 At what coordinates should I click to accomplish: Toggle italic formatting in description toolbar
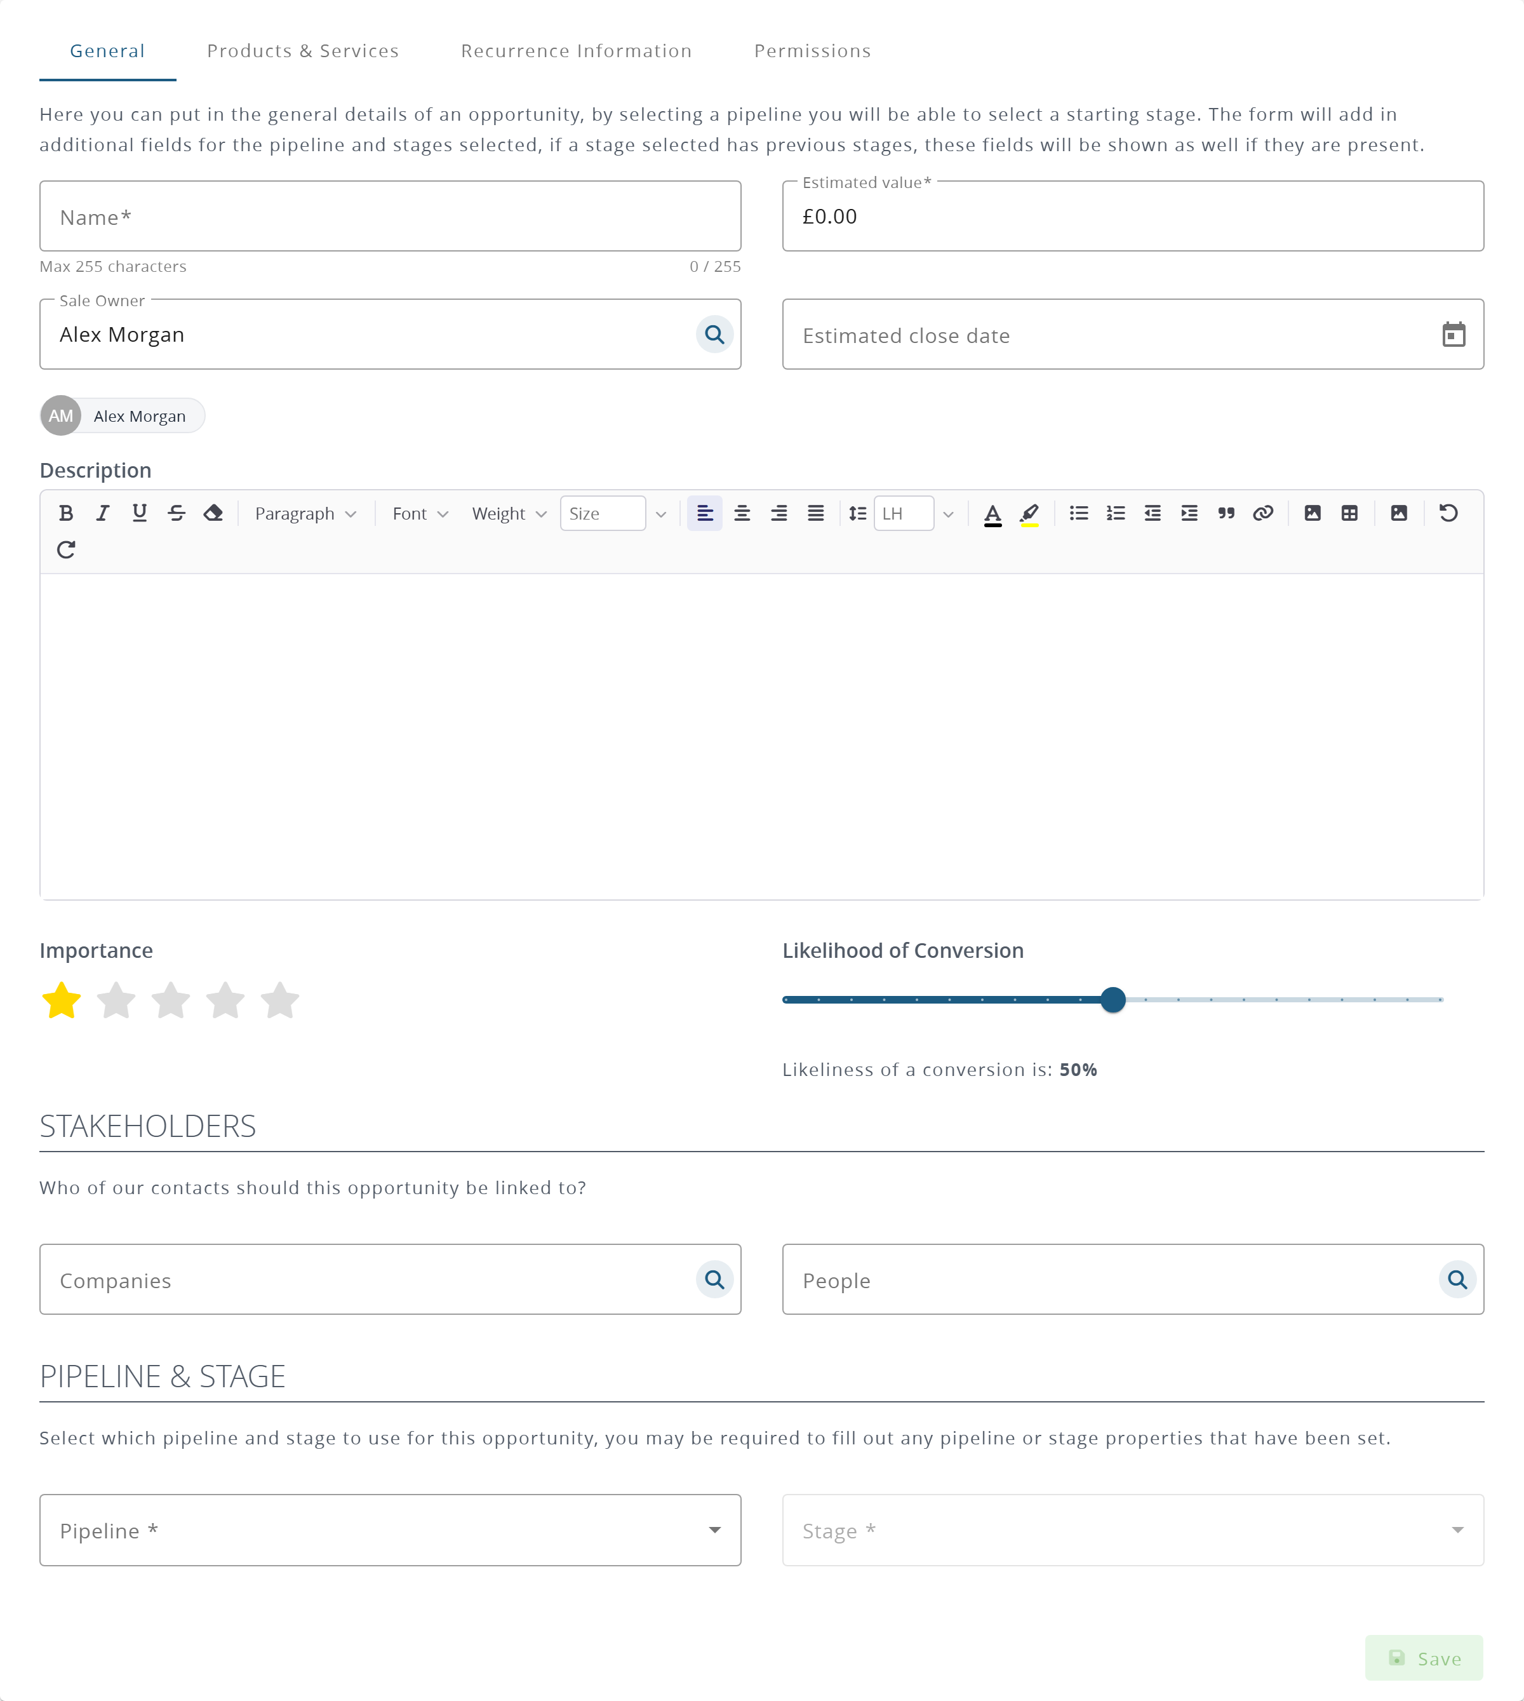(x=103, y=513)
